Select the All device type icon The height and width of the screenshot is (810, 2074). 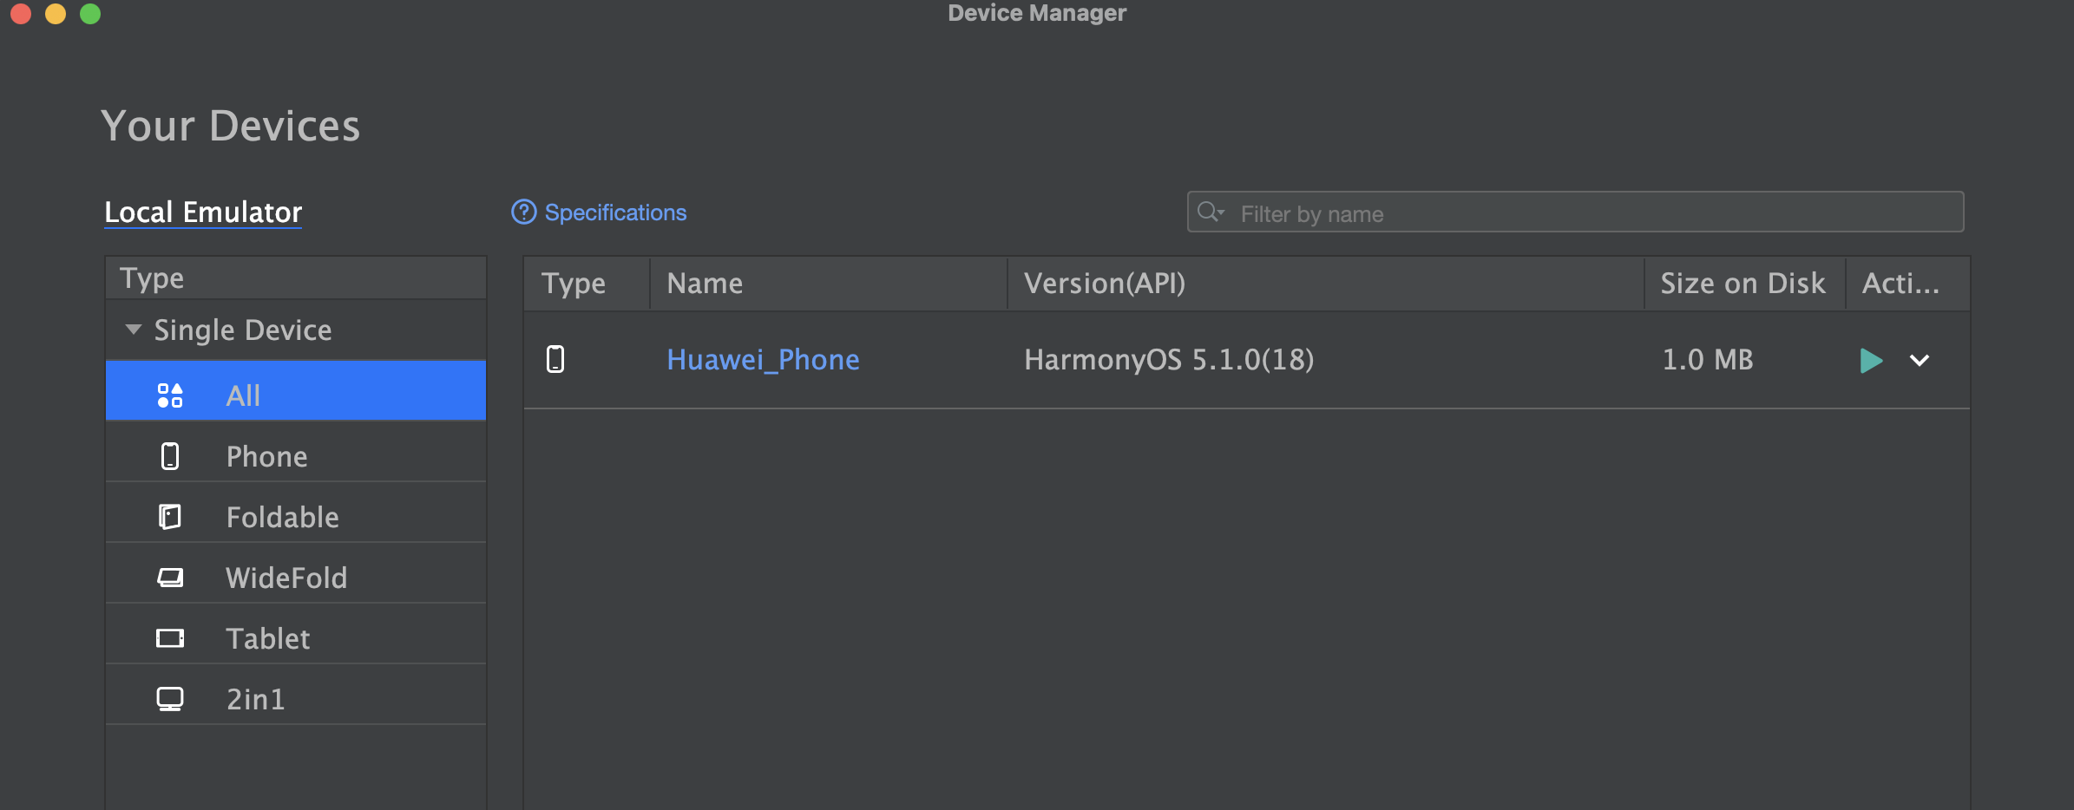[x=170, y=395]
